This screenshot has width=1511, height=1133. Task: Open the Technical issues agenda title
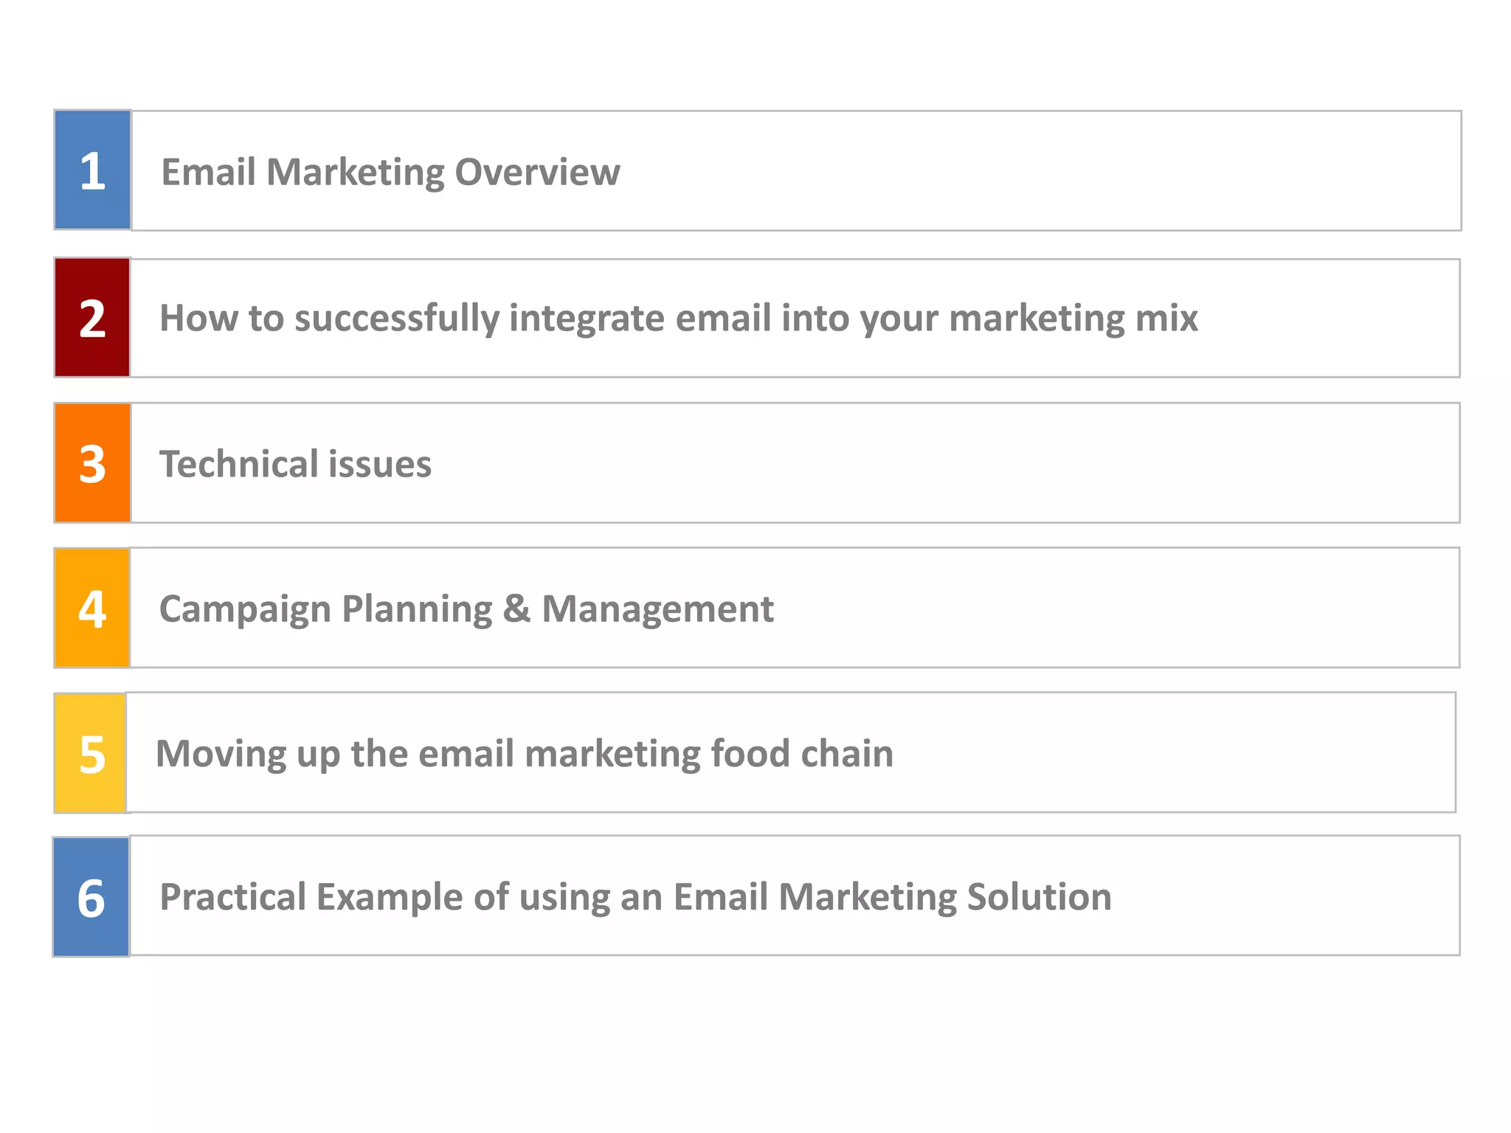pos(295,464)
